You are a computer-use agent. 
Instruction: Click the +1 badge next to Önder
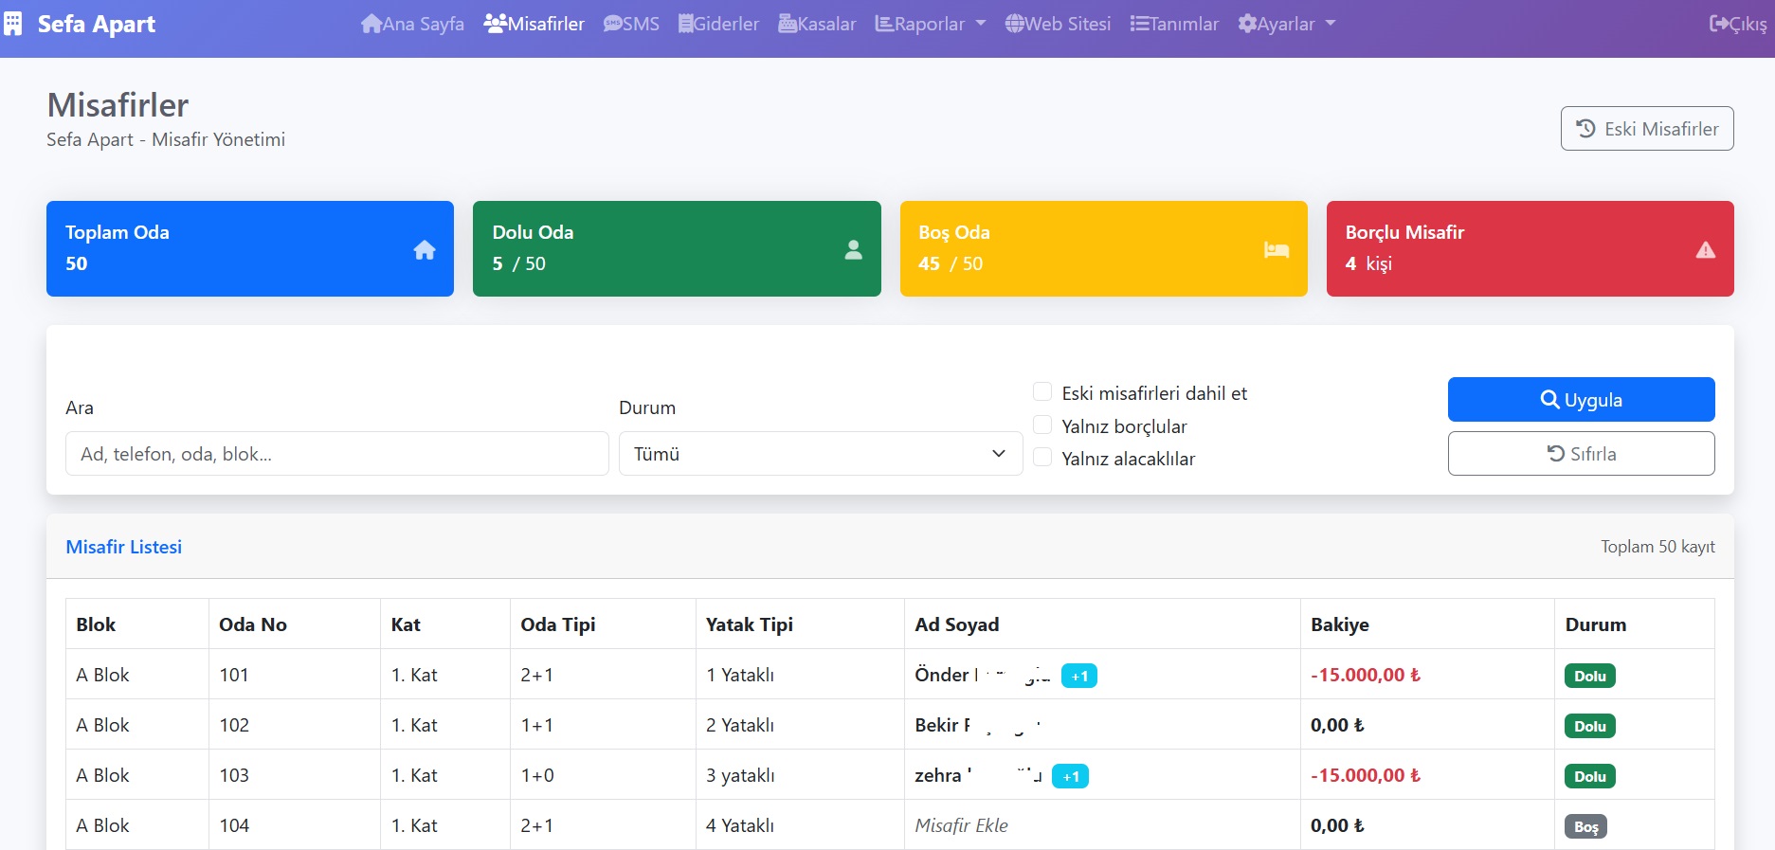point(1079,676)
